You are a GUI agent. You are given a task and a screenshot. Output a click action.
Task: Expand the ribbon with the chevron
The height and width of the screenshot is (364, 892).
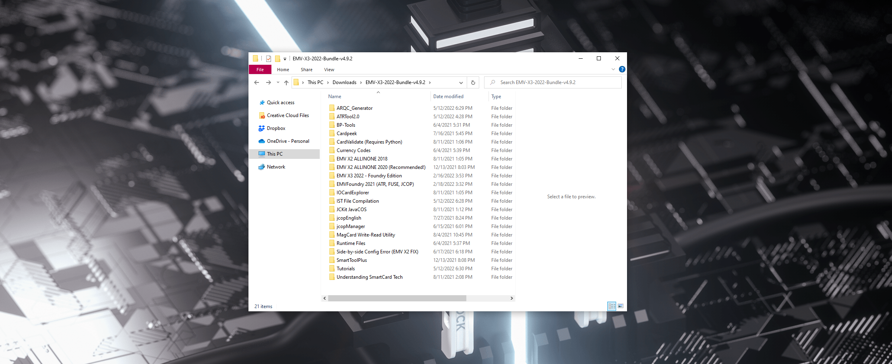pyautogui.click(x=613, y=69)
